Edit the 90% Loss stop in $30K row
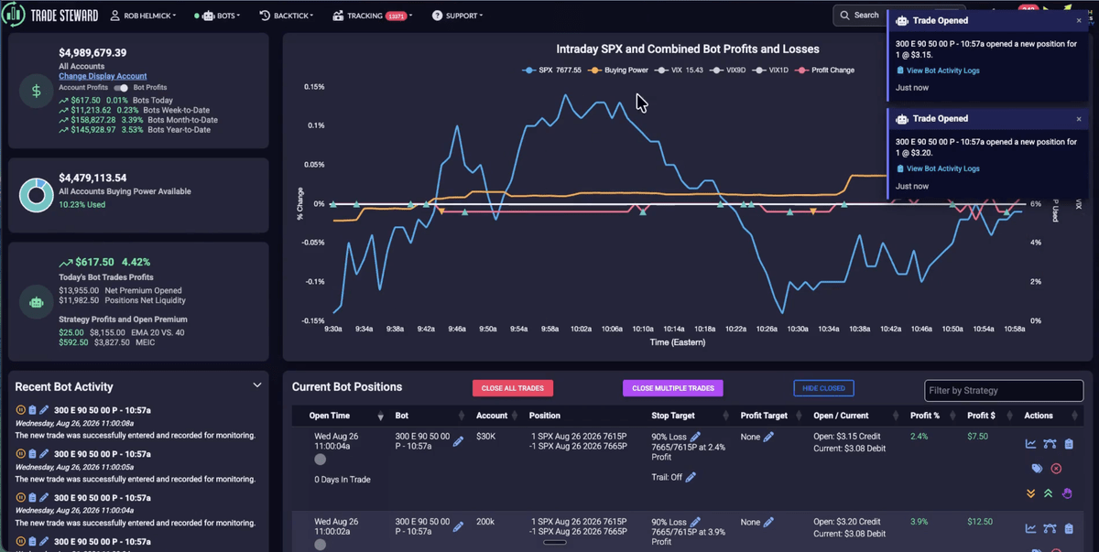 (x=695, y=437)
